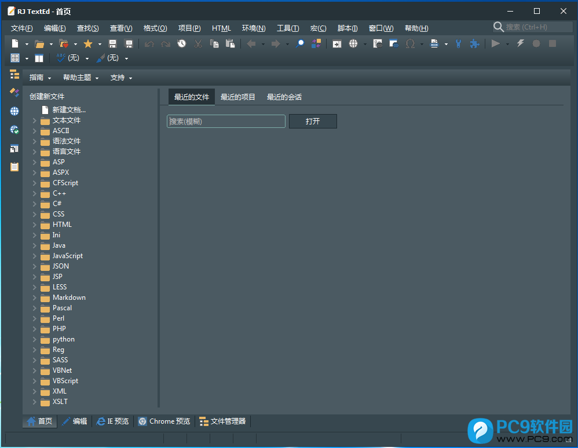Click the sidebar globe icon

pyautogui.click(x=14, y=111)
